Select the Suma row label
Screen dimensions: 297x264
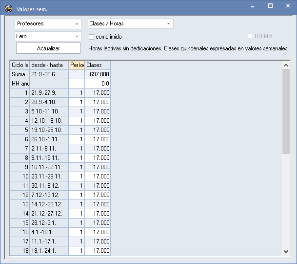[x=20, y=74]
